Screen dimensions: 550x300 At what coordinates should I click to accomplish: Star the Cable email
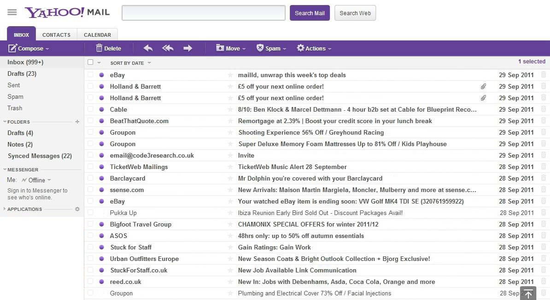[230, 109]
